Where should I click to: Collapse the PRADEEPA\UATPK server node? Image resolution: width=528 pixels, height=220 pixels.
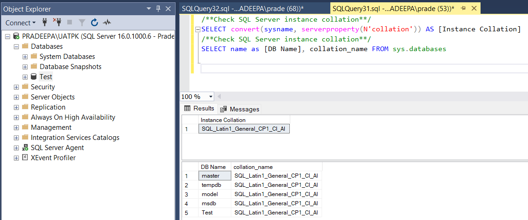[7, 36]
